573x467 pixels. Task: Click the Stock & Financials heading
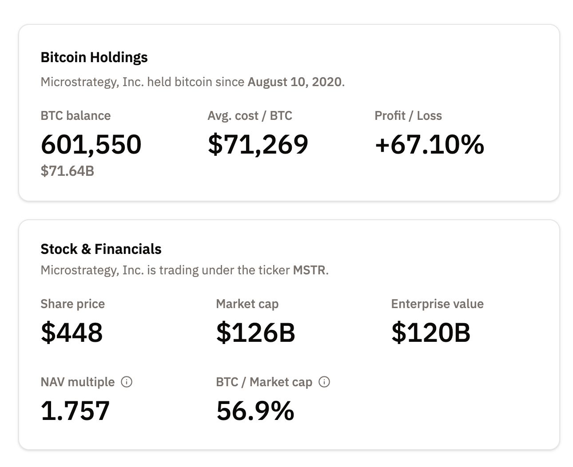101,249
